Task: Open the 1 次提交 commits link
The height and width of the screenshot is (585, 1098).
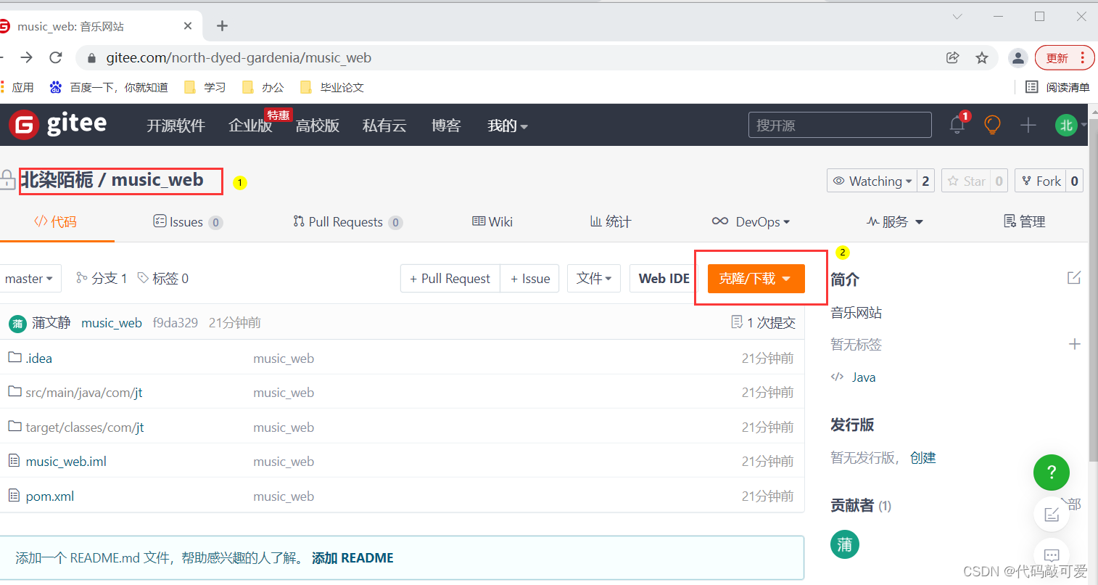Action: click(x=764, y=323)
